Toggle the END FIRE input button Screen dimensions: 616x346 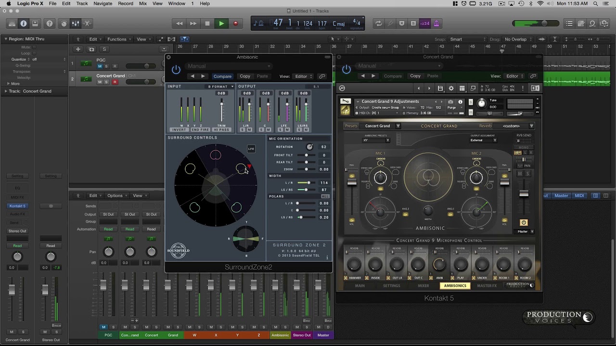[x=200, y=130]
